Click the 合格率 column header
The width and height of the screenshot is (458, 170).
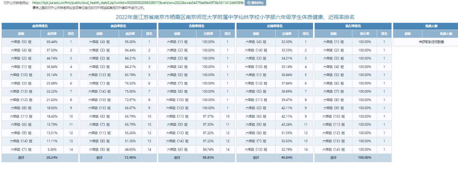coord(208,34)
